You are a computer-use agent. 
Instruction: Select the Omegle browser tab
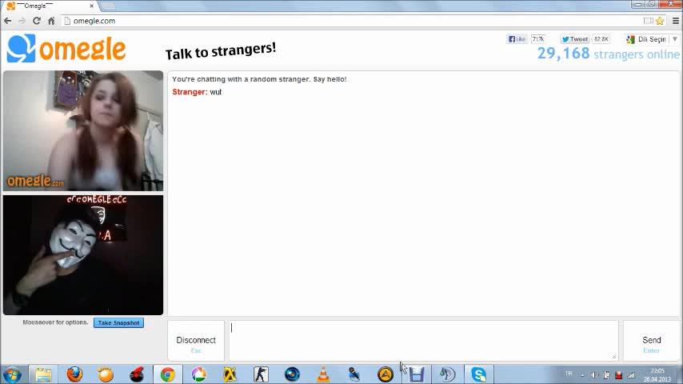click(x=51, y=6)
